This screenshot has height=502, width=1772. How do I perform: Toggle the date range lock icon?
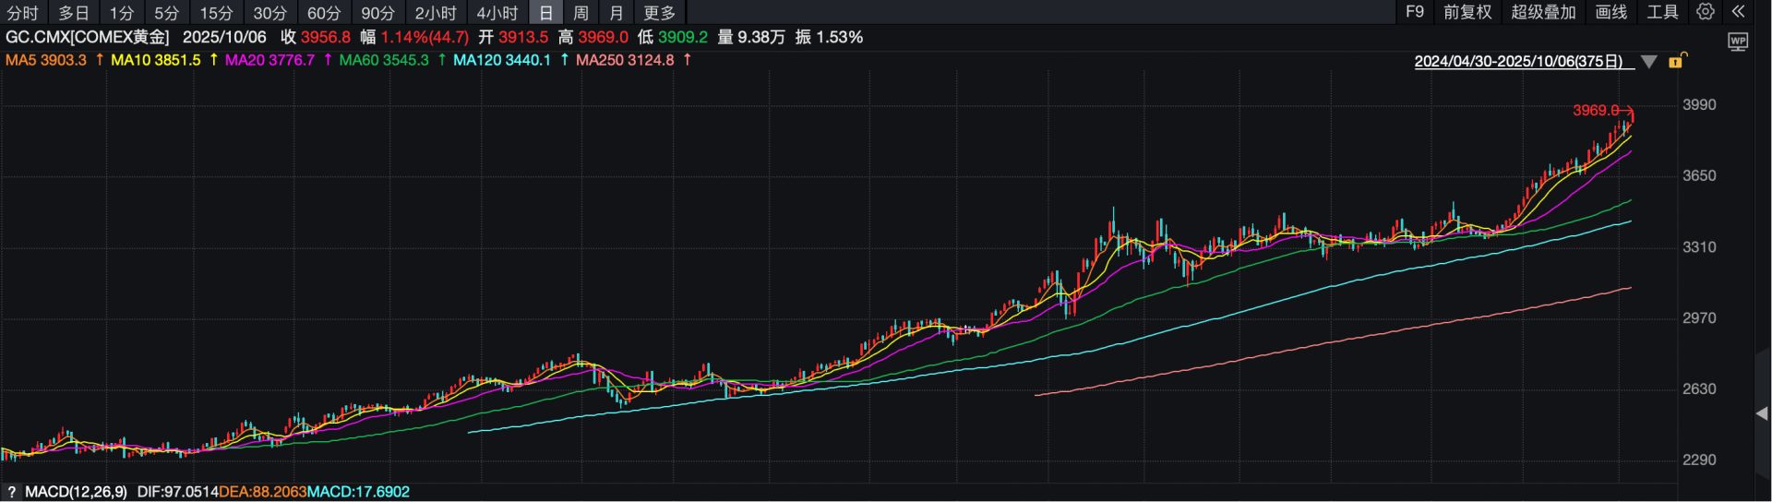1678,61
